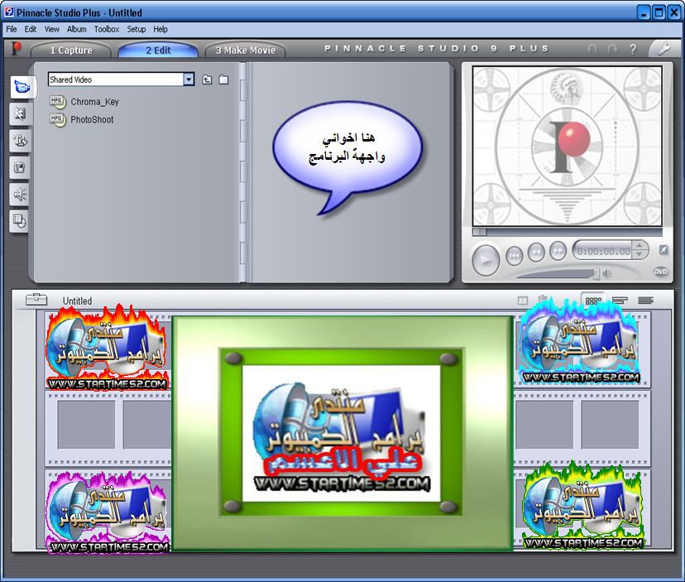This screenshot has height=582, width=685.
Task: Click the red Pinnacle pin logo
Action: [17, 48]
